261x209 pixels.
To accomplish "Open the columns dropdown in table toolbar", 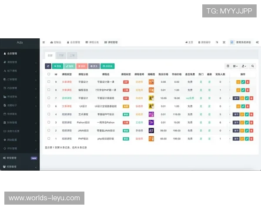I will coord(235,66).
